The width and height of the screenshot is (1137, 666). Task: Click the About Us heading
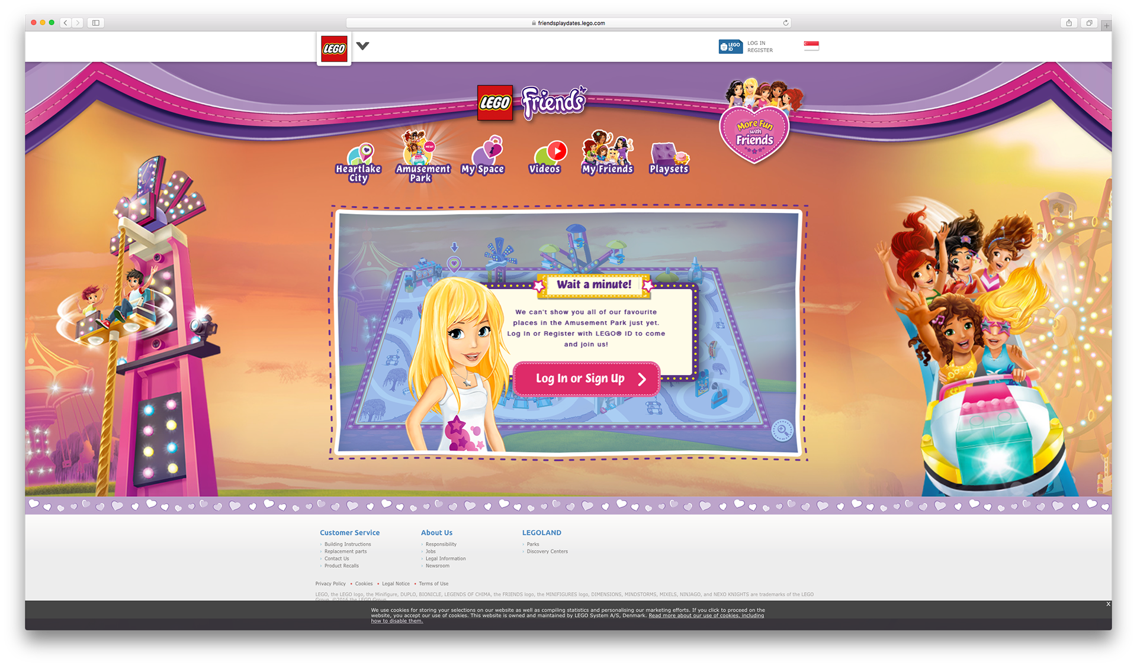(x=436, y=532)
